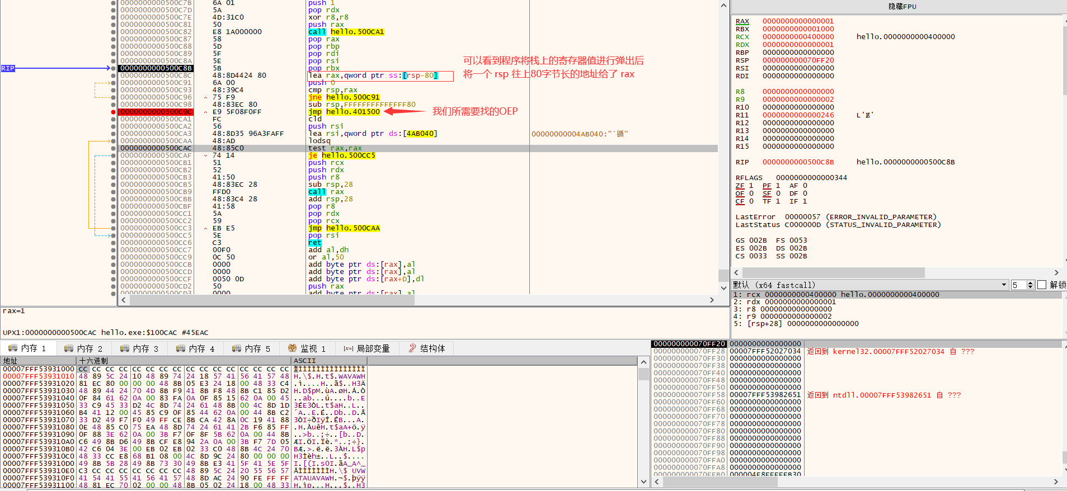This screenshot has width=1067, height=491.
Task: Select dump row at address 00007FFF53931010
Action: [185, 376]
